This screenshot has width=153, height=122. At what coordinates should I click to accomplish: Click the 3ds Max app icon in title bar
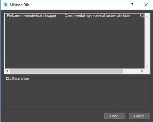point(5,5)
